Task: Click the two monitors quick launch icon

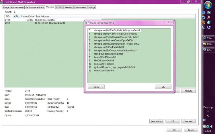Action: 209,27
